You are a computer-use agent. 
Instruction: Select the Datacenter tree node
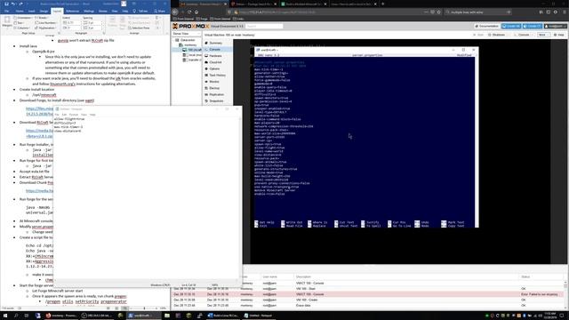click(188, 40)
